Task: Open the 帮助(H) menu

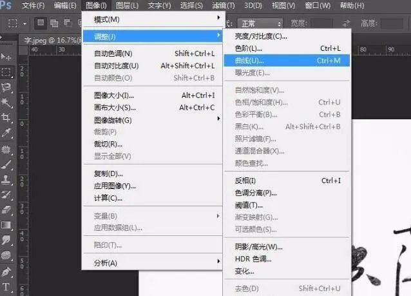Action: tap(352, 6)
